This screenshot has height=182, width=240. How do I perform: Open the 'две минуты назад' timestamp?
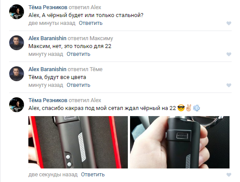click(52, 23)
